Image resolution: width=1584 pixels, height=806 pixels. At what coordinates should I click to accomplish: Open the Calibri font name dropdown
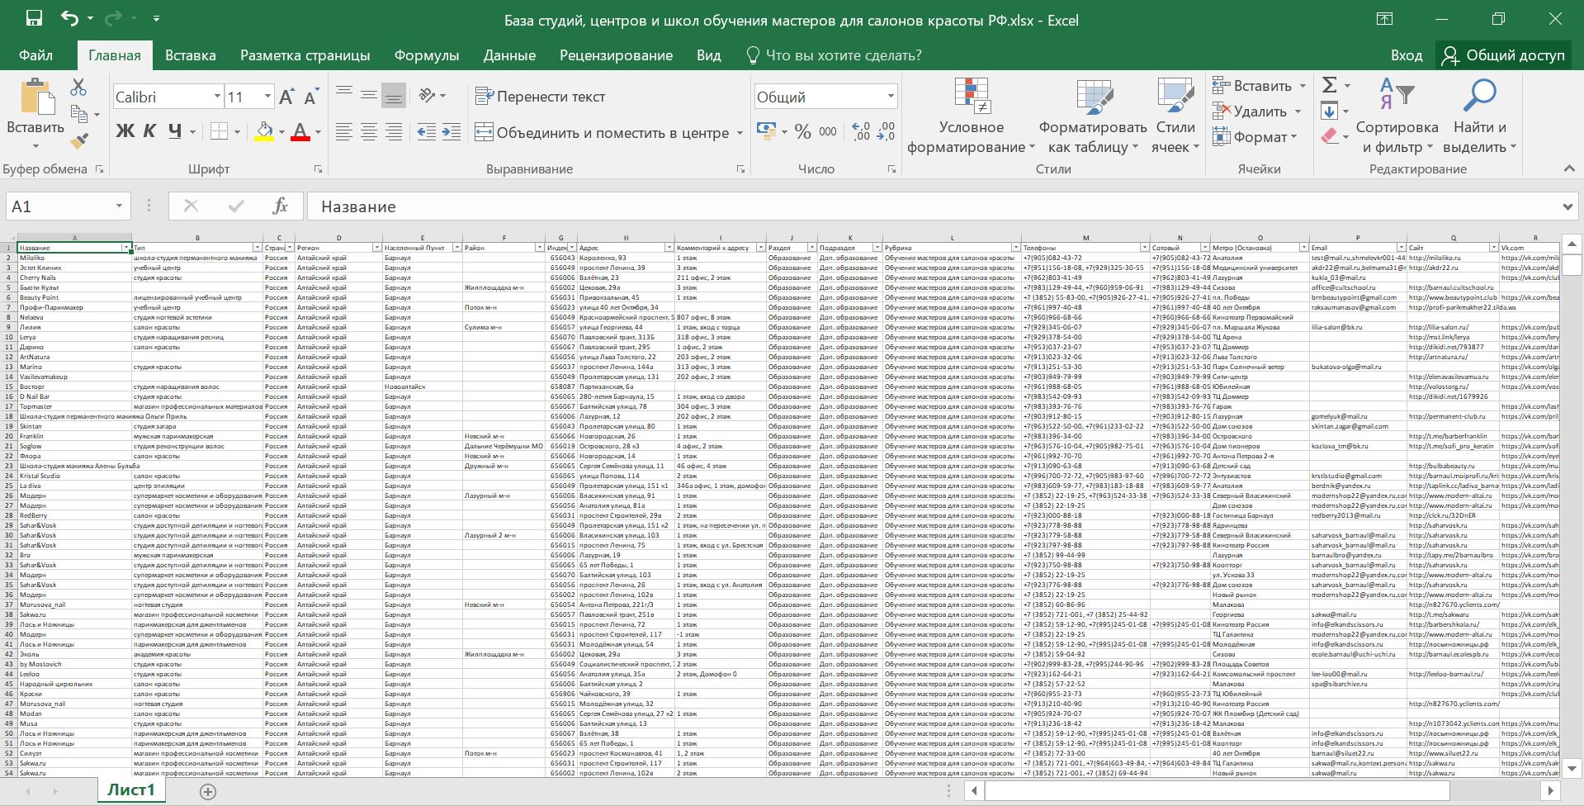[x=217, y=97]
